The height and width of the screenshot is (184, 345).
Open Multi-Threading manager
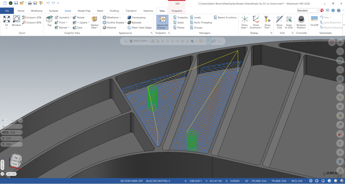(201, 23)
